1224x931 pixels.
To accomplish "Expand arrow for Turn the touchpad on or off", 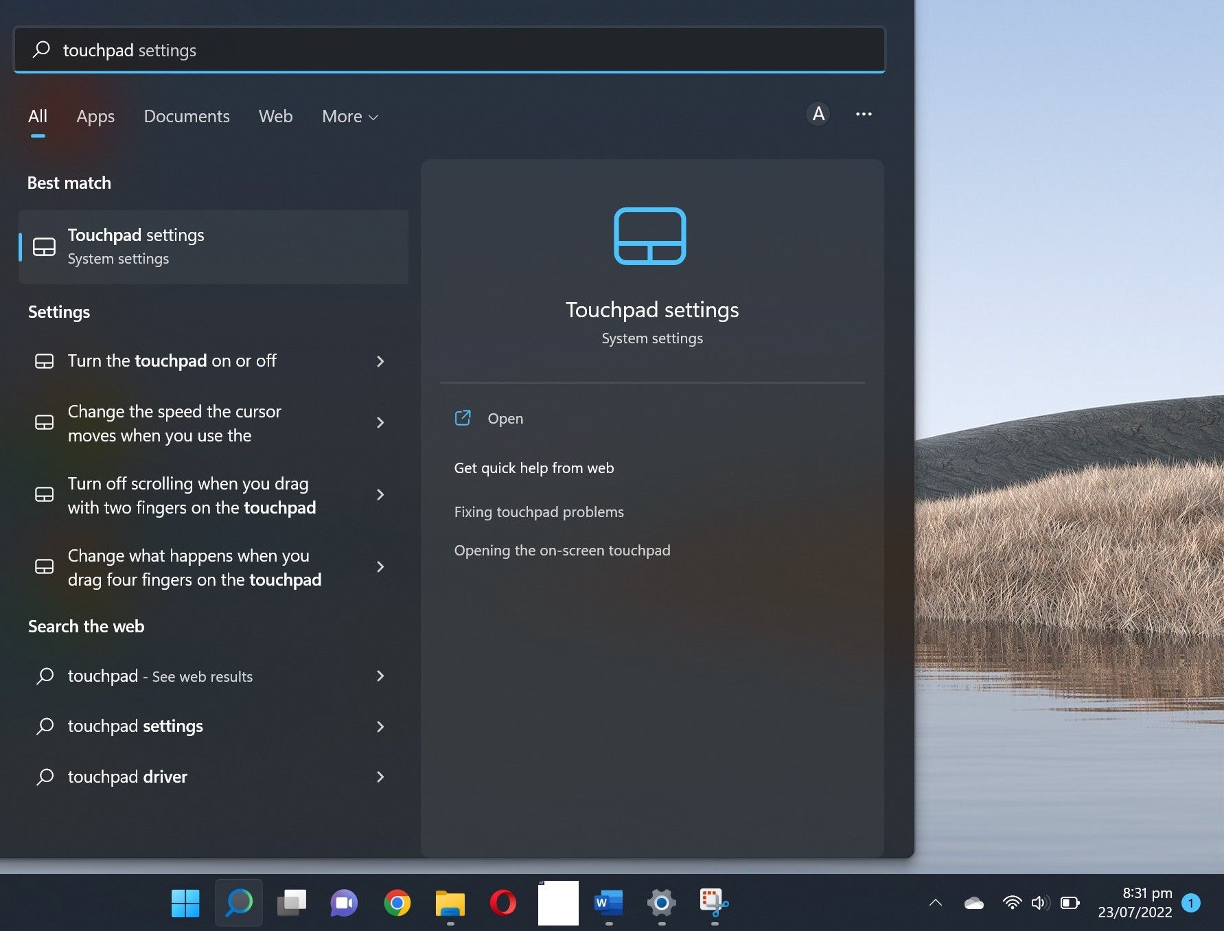I will click(x=380, y=361).
